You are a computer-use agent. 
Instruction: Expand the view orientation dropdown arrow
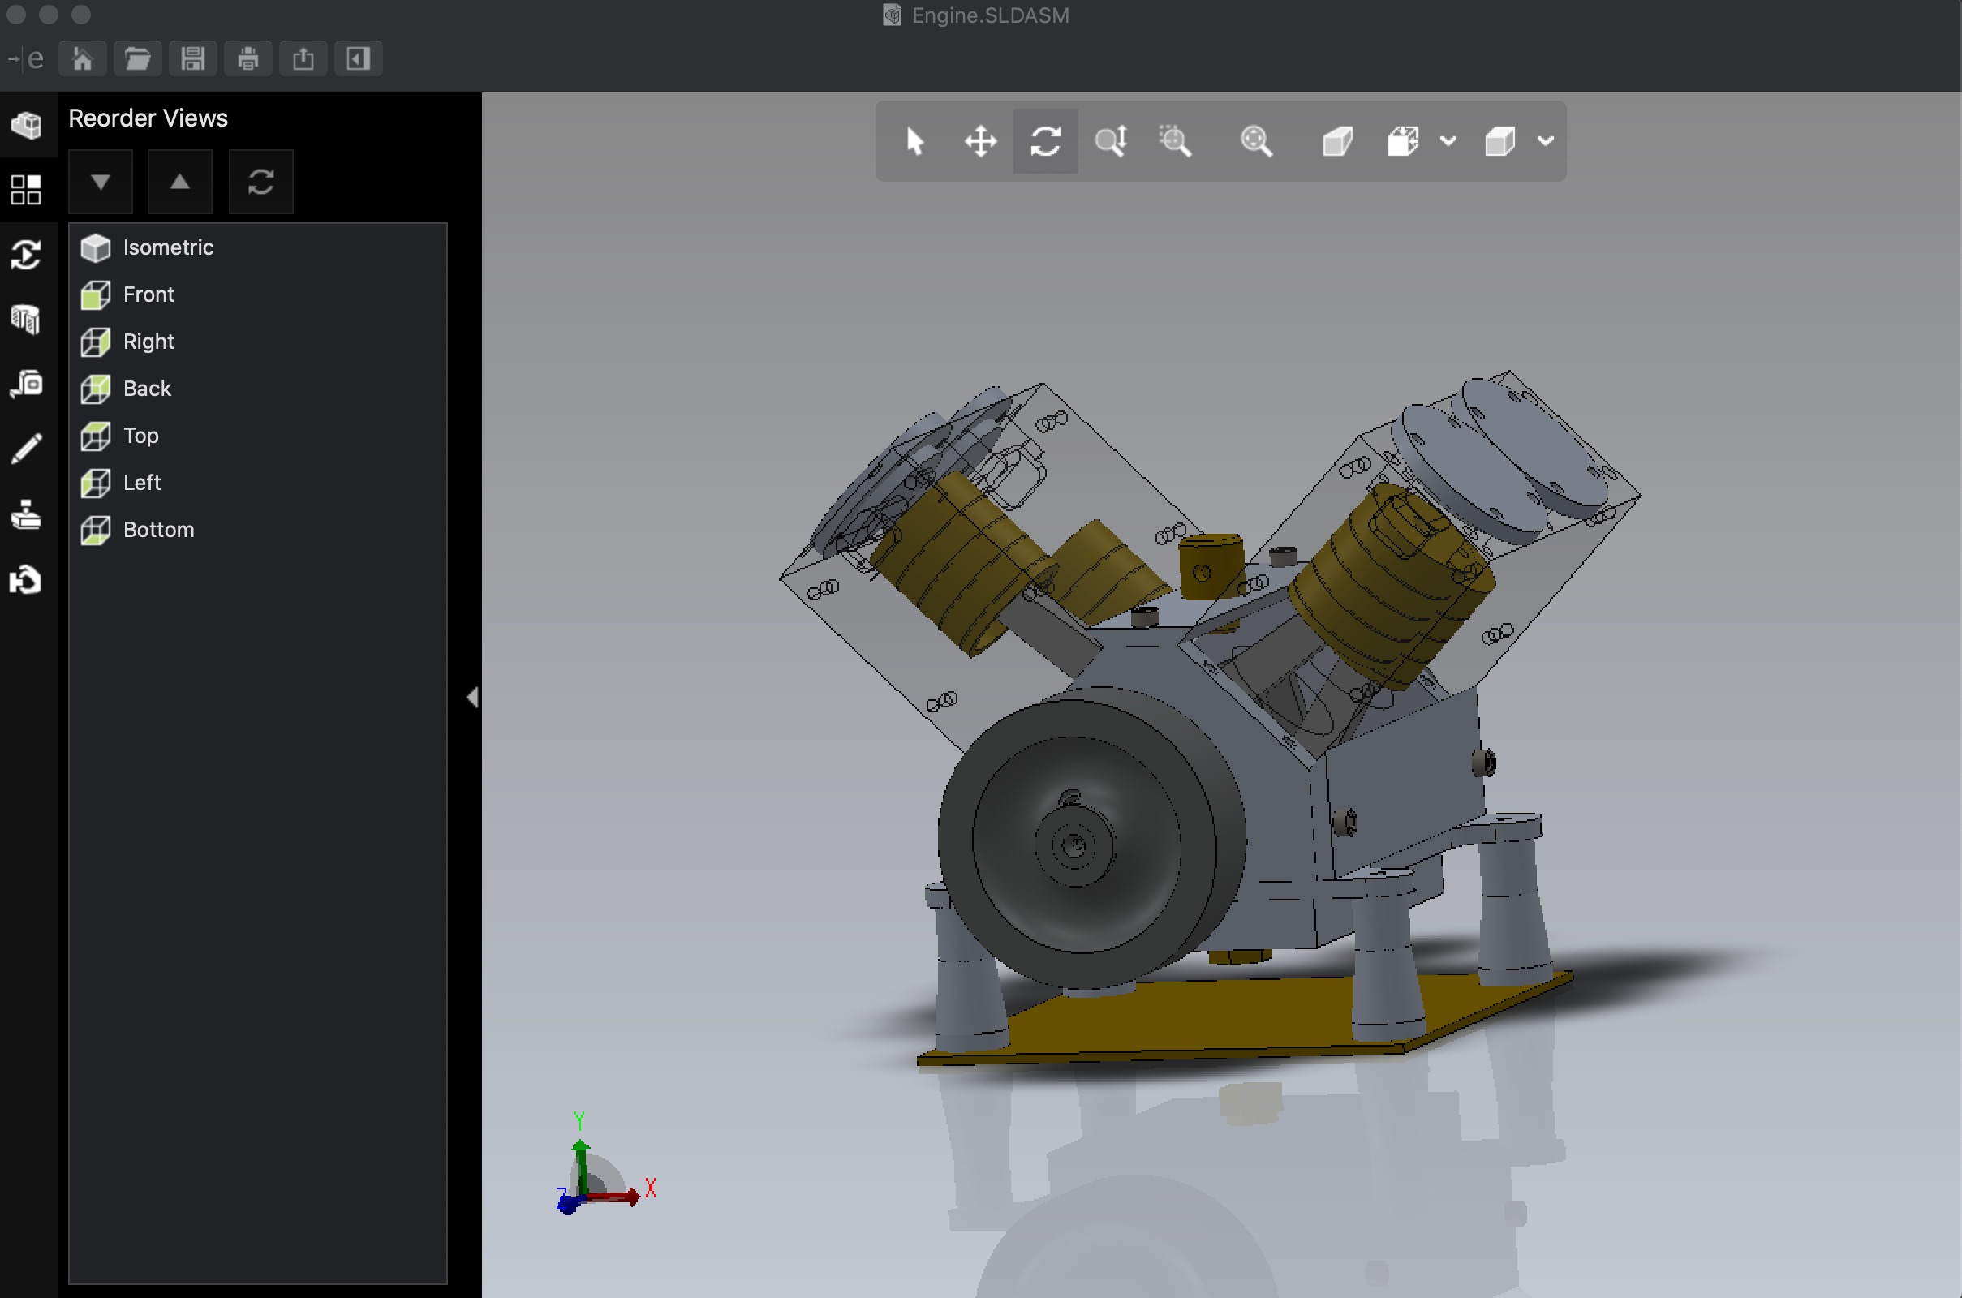(x=1448, y=141)
